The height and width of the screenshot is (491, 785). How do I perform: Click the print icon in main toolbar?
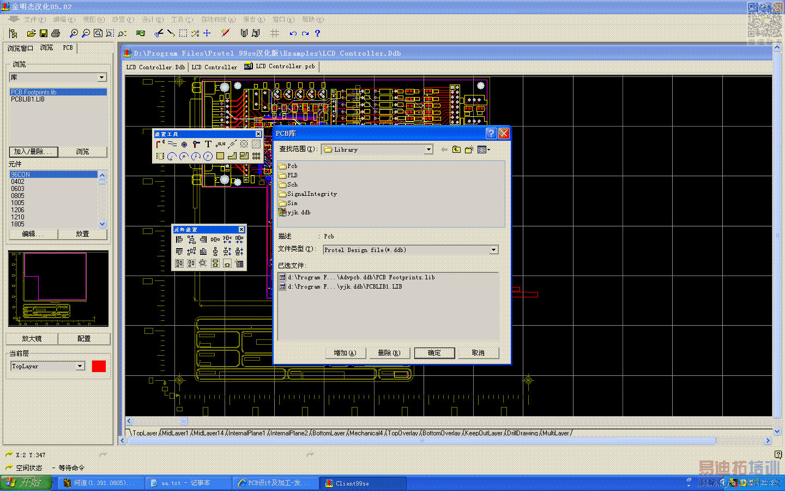coord(56,33)
